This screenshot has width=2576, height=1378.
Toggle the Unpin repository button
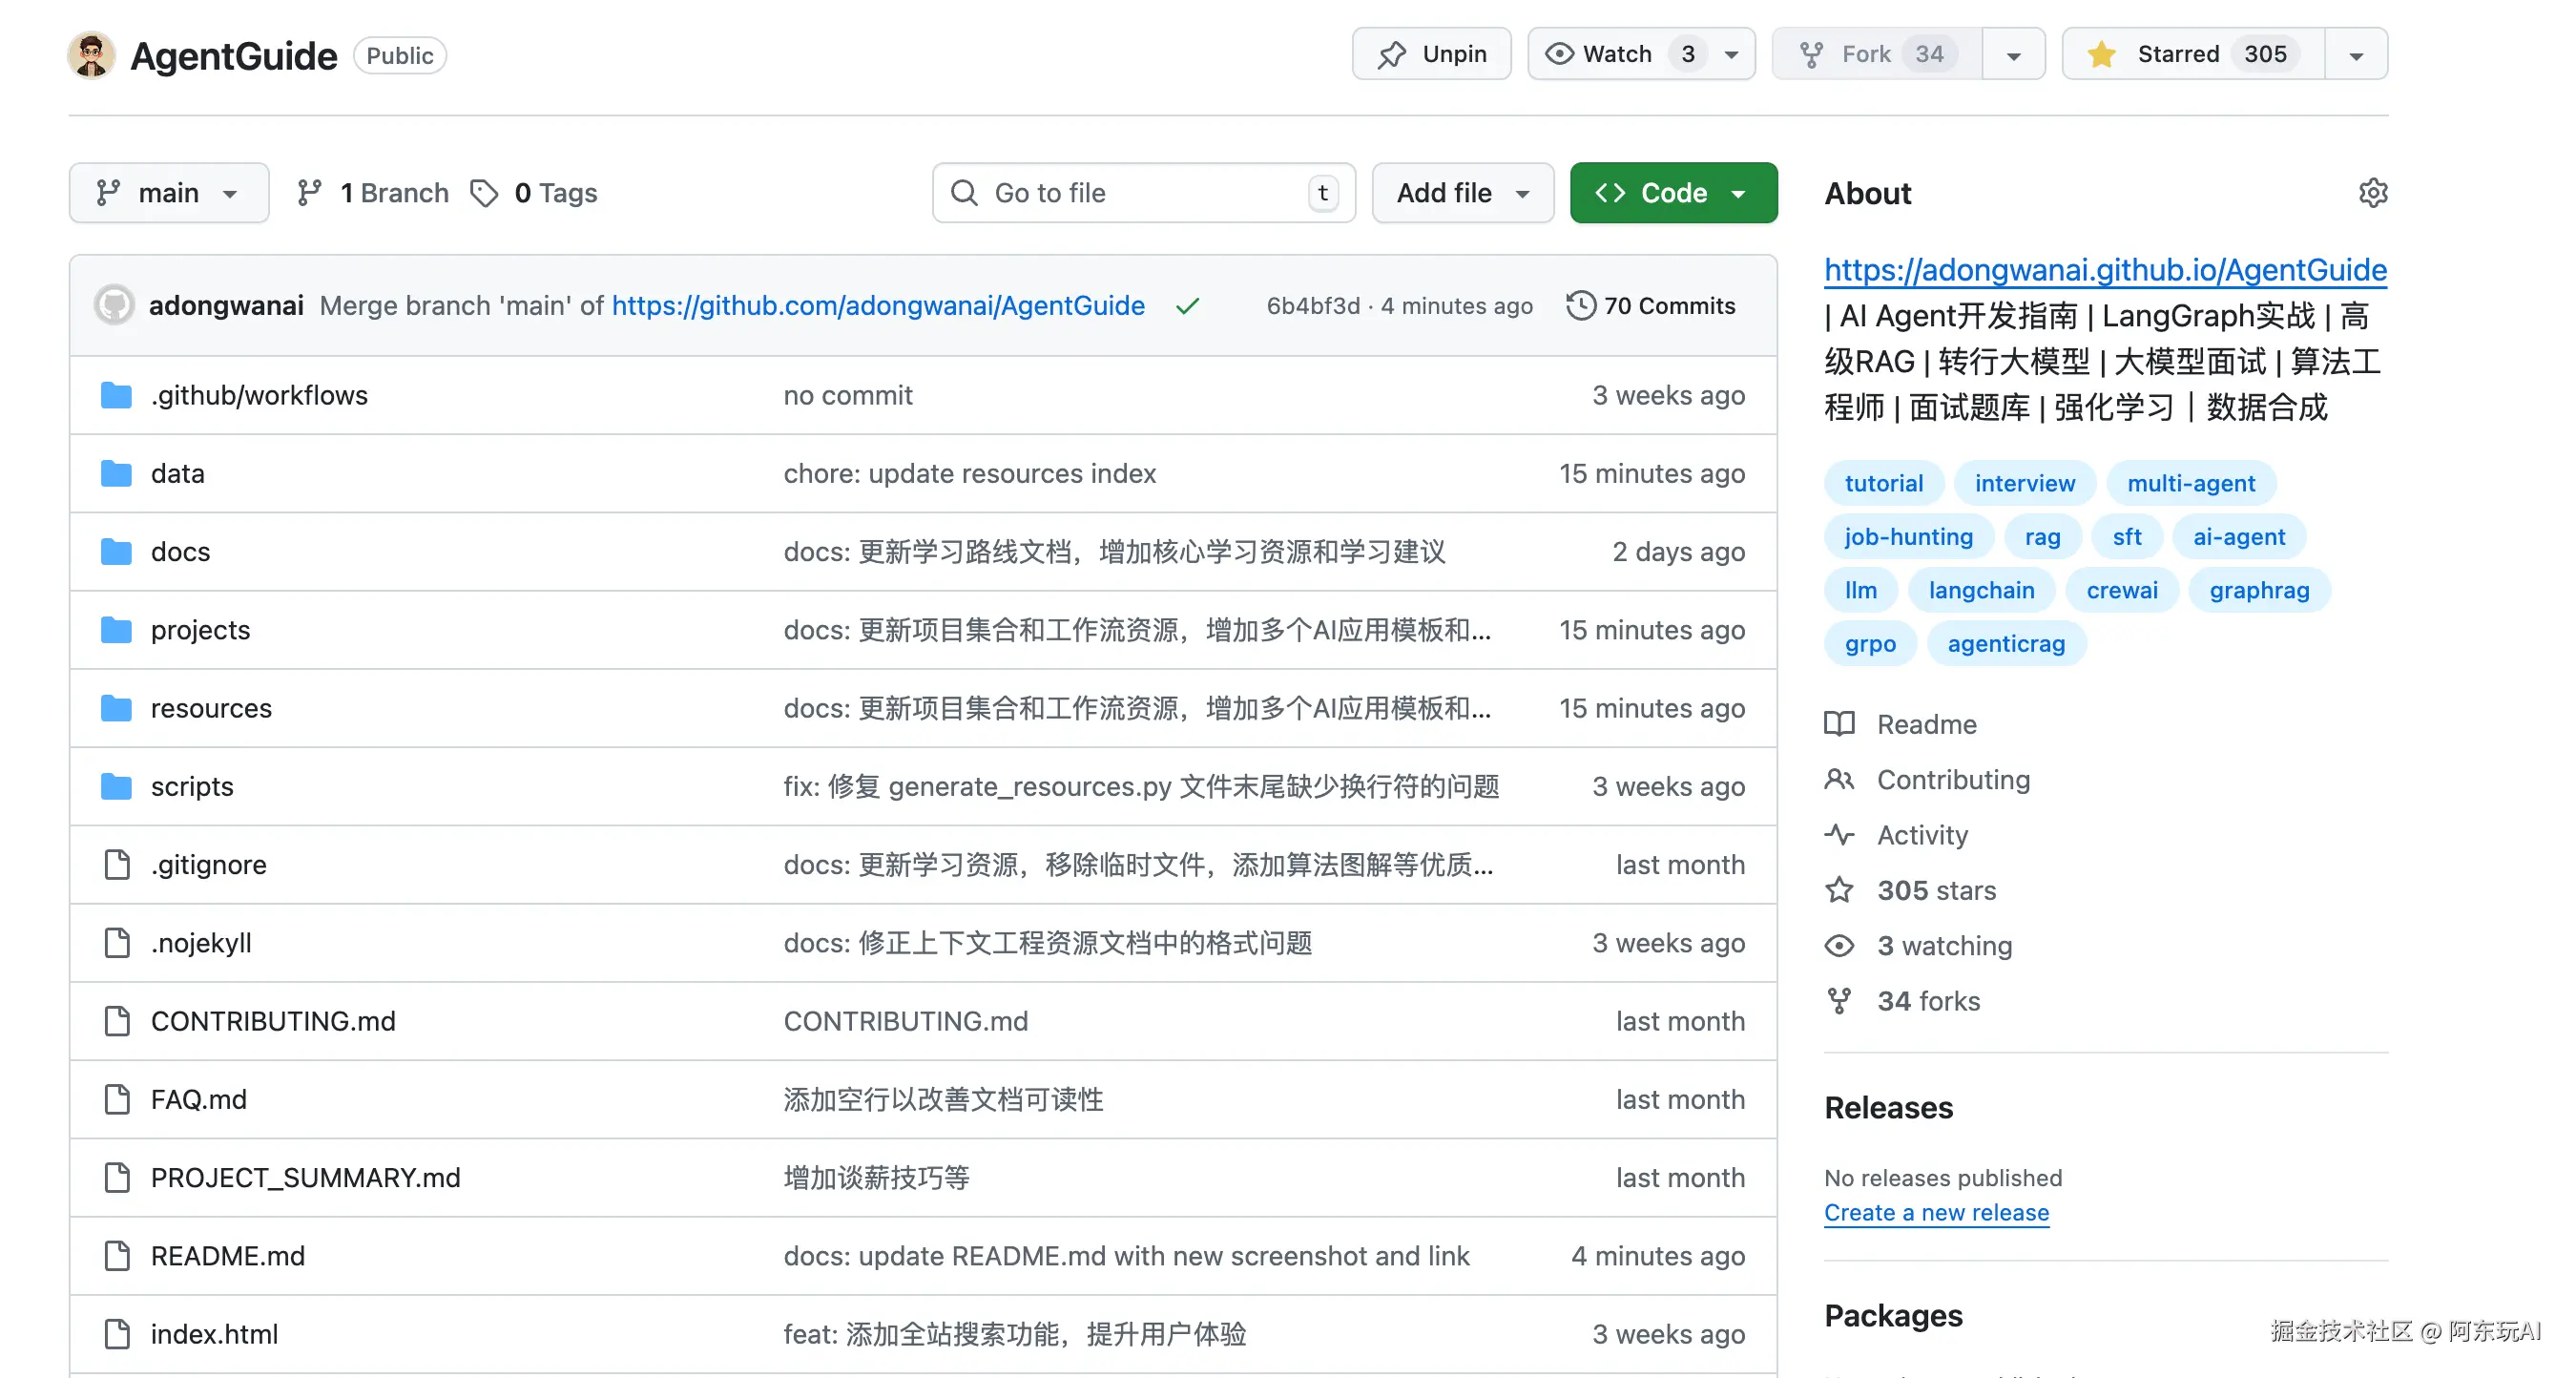[1431, 54]
